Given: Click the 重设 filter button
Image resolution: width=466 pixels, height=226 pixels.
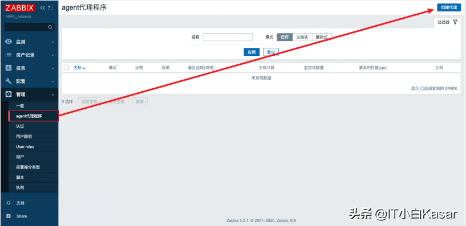Looking at the screenshot, I should click(271, 52).
